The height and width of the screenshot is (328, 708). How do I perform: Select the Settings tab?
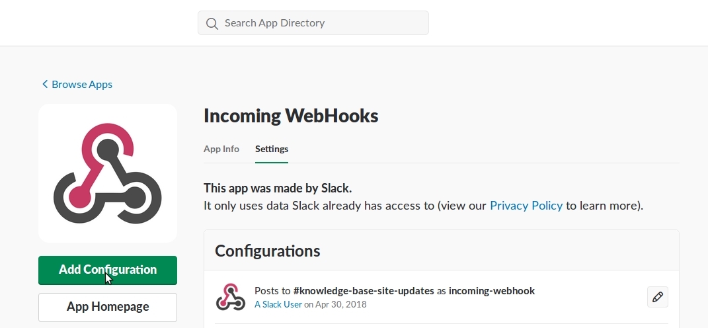[272, 149]
